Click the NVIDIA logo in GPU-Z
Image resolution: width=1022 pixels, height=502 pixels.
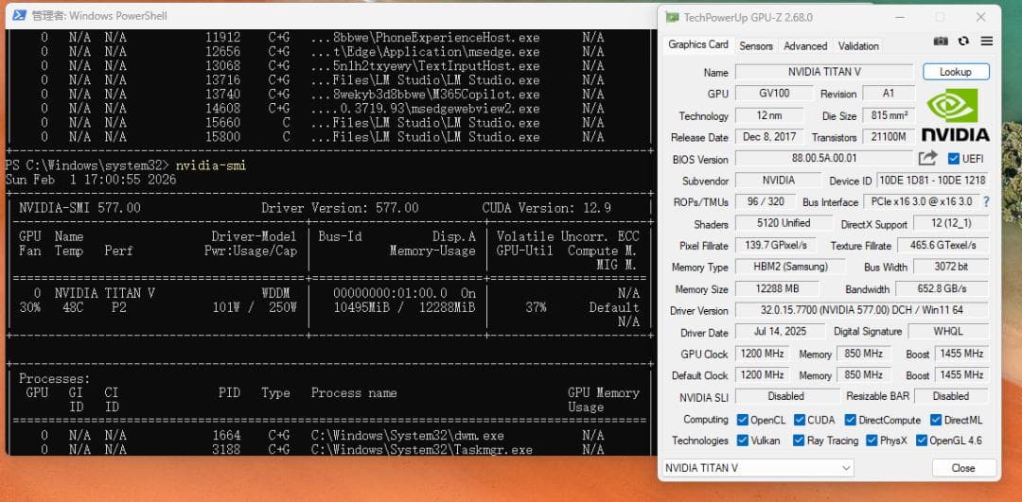[955, 115]
